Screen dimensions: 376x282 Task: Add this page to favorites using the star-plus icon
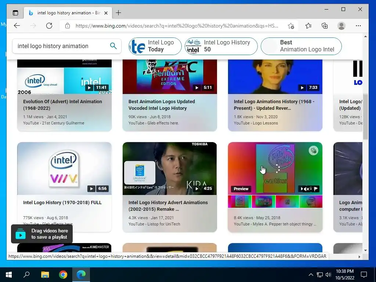coord(291,26)
